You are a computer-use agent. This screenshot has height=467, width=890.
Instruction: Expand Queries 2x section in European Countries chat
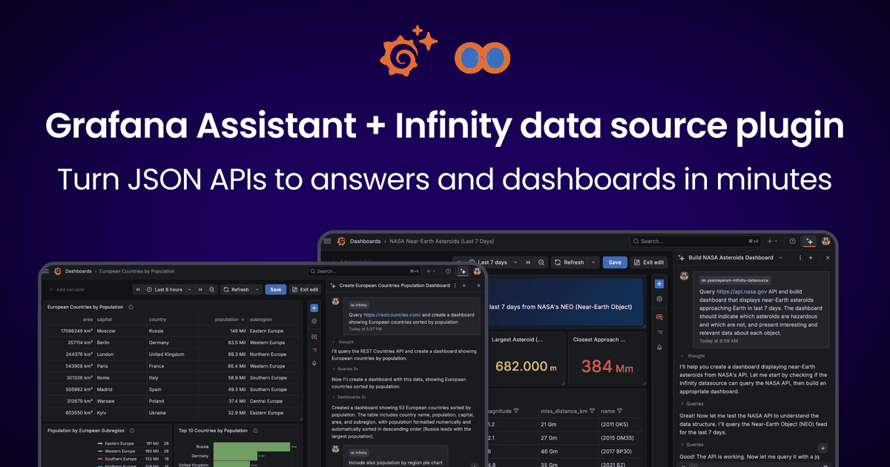[345, 369]
